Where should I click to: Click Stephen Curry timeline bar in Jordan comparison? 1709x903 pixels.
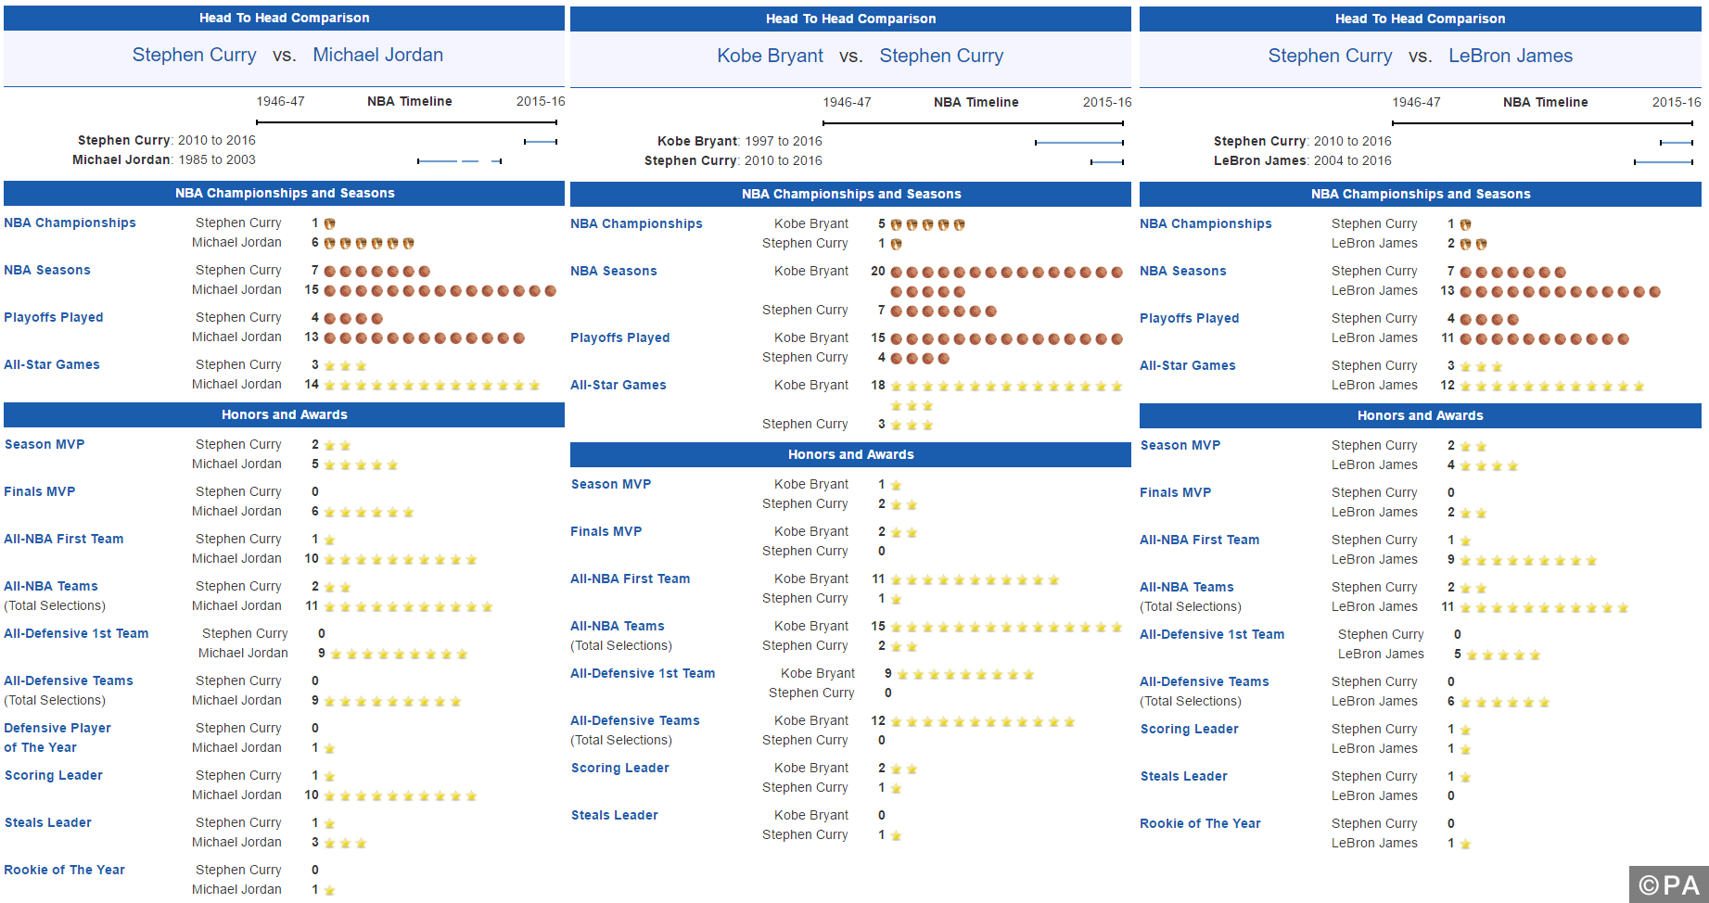(541, 142)
